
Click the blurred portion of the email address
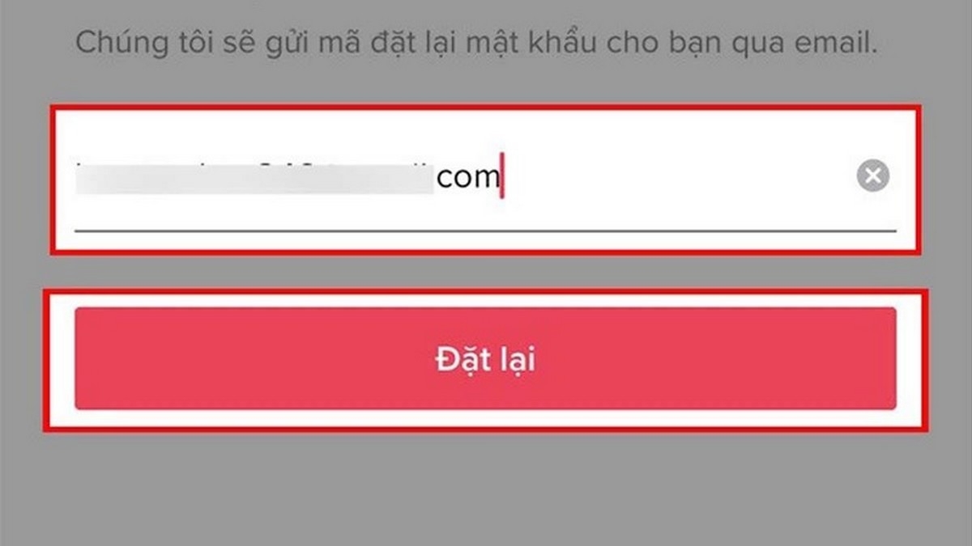[255, 176]
